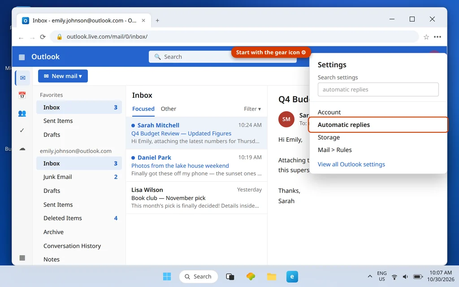
Task: Open the browser three-dot menu
Action: pyautogui.click(x=437, y=37)
